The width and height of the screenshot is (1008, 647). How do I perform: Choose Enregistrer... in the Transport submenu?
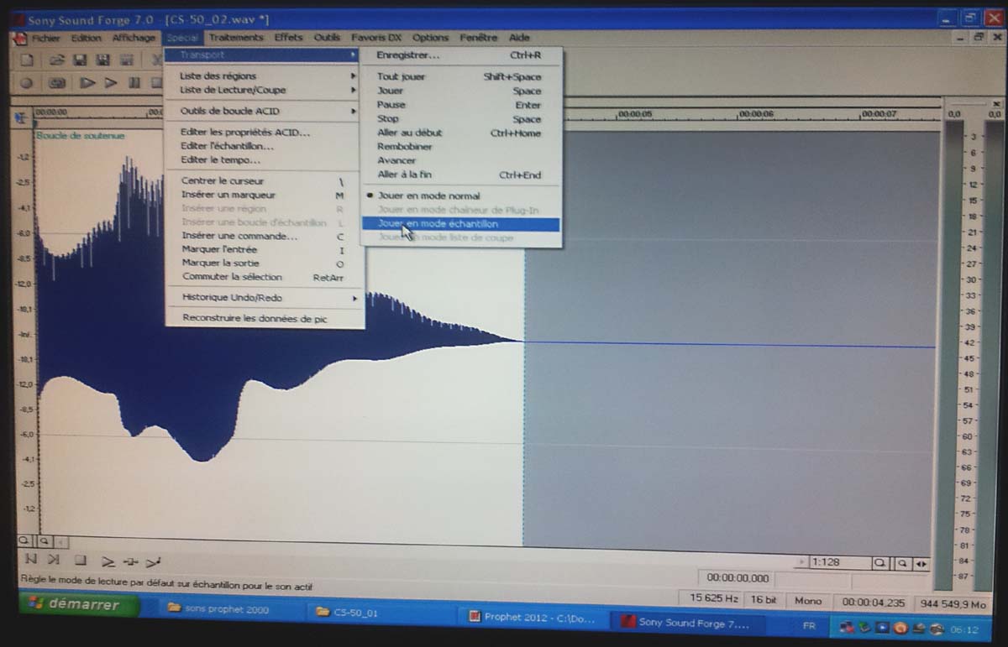coord(460,55)
